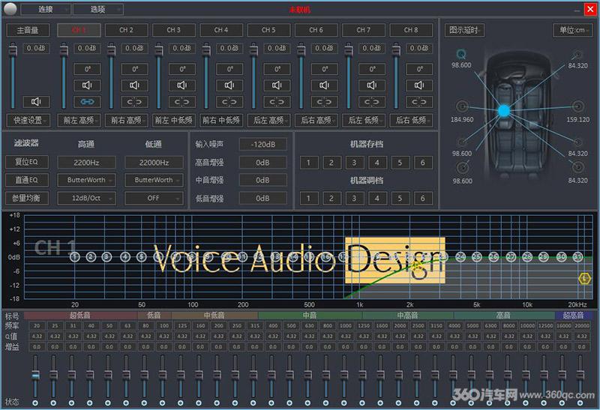Open the 后左 低频 channel type dropdown
Screen dimensions: 600x410
tap(364, 120)
